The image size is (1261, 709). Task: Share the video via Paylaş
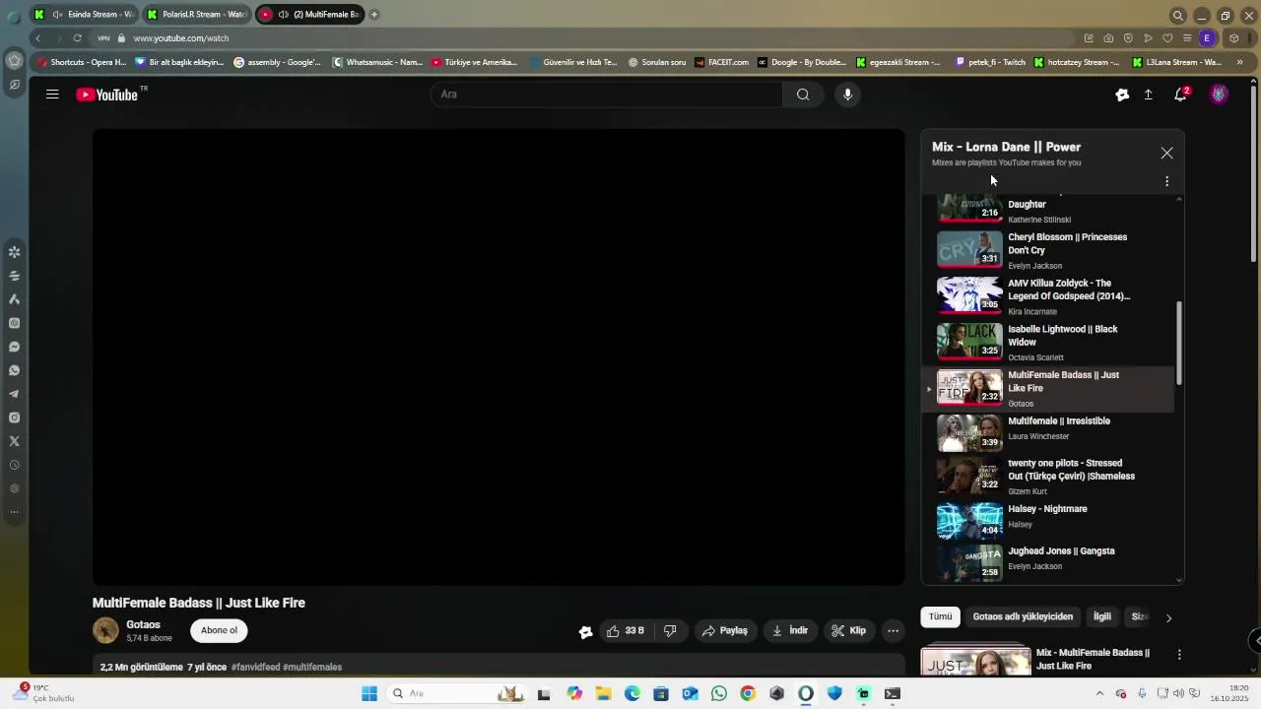click(724, 630)
